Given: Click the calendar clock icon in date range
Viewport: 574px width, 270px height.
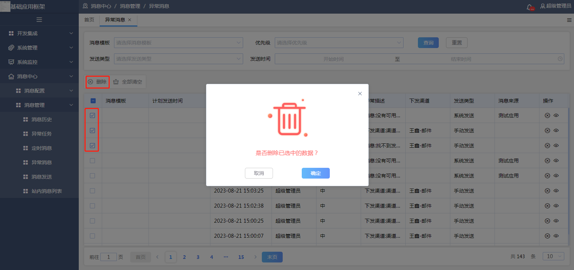Looking at the screenshot, I should click(560, 59).
